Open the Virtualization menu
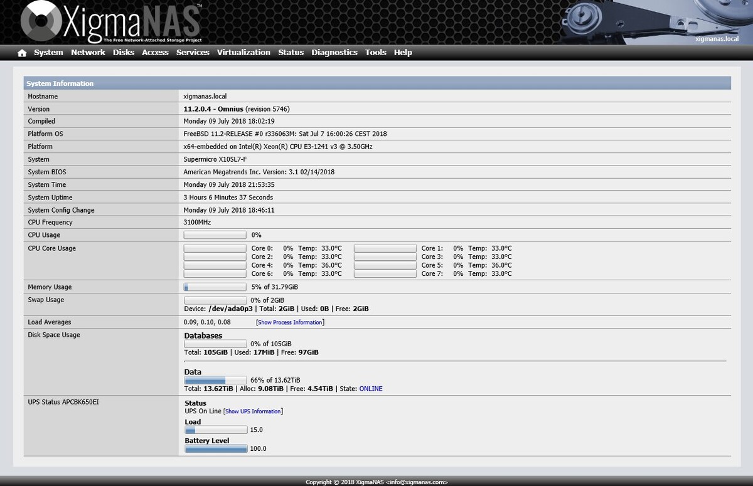This screenshot has height=486, width=753. 243,53
